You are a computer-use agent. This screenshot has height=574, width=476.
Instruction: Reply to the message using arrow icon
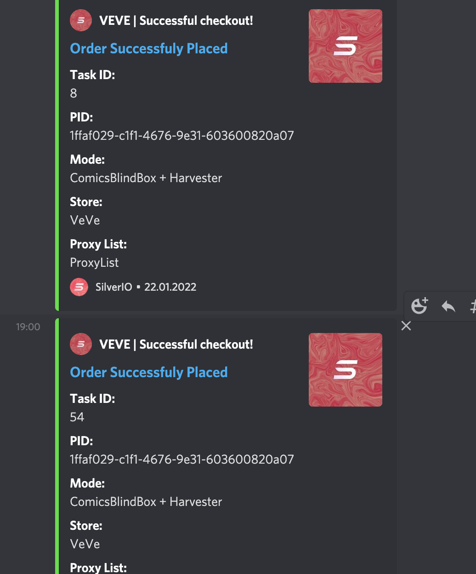click(x=448, y=306)
